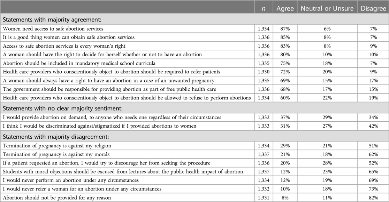The height and width of the screenshot is (202, 389).
Task: Click the Neutral or Unsure column header
Action: 327,9
